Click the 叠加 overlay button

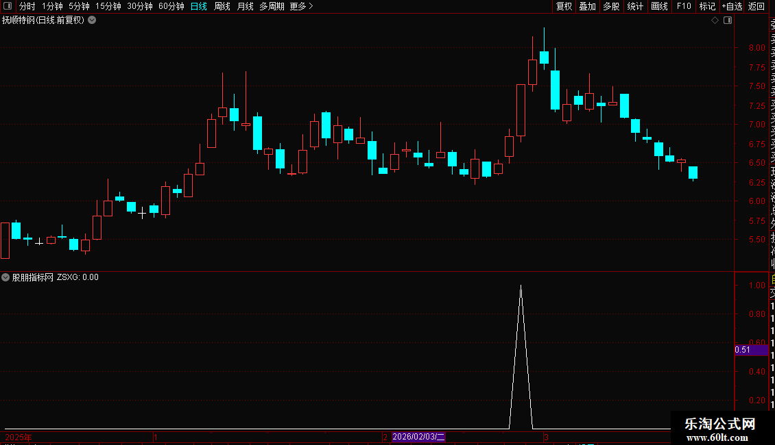point(588,6)
